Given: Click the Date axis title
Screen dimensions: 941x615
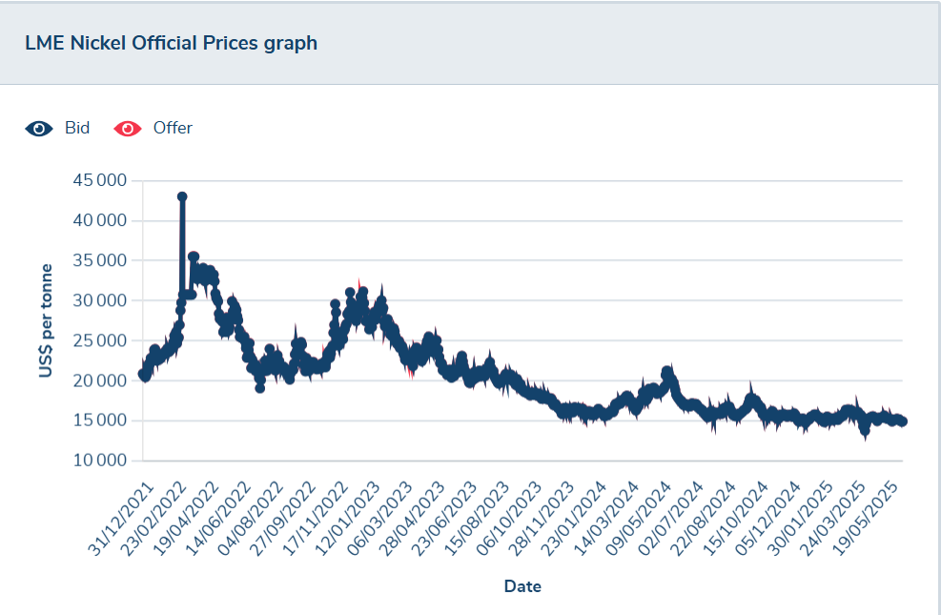Looking at the screenshot, I should click(x=522, y=586).
